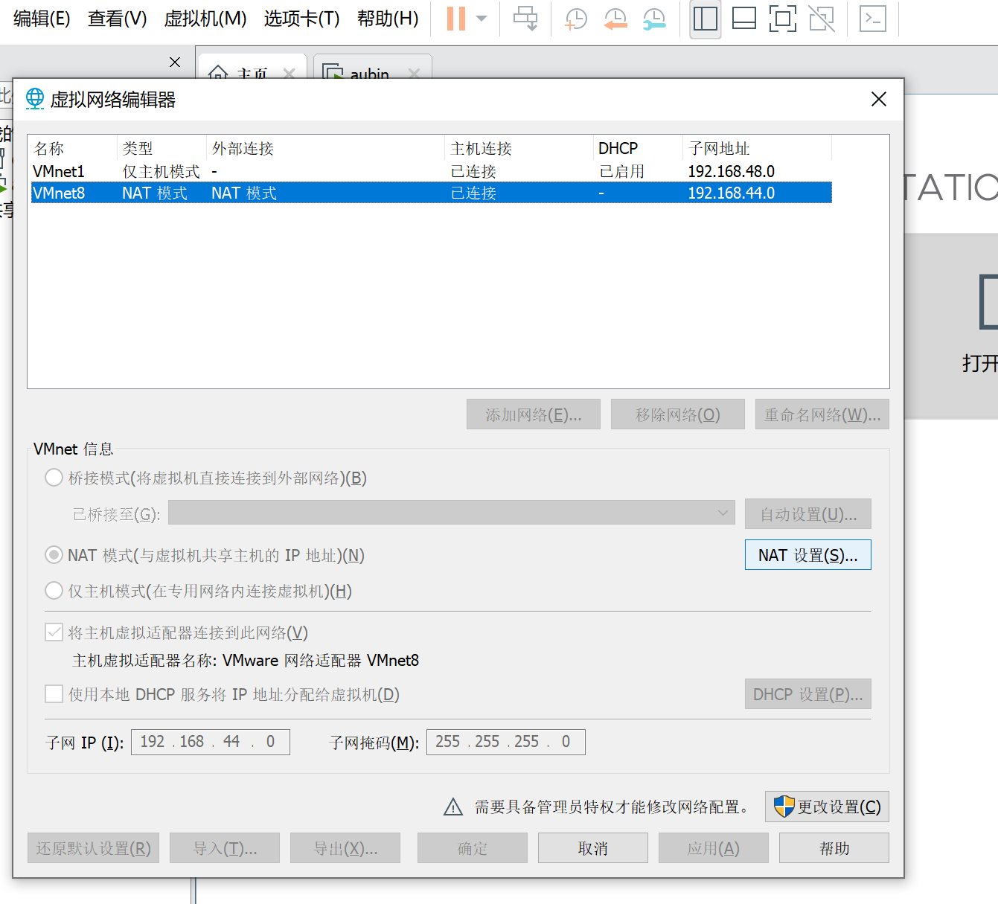Screen dimensions: 998x904
Task: Click the 主机连接 column header
Action: click(519, 149)
